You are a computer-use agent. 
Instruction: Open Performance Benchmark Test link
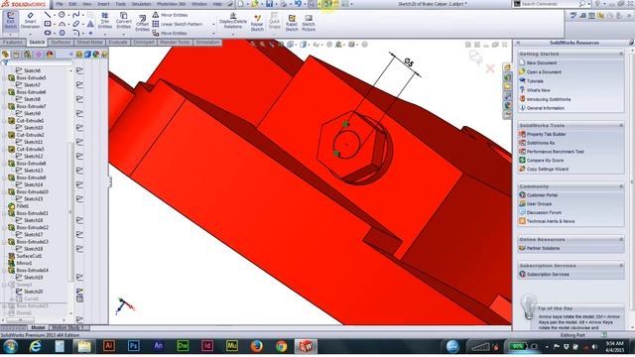pyautogui.click(x=556, y=152)
